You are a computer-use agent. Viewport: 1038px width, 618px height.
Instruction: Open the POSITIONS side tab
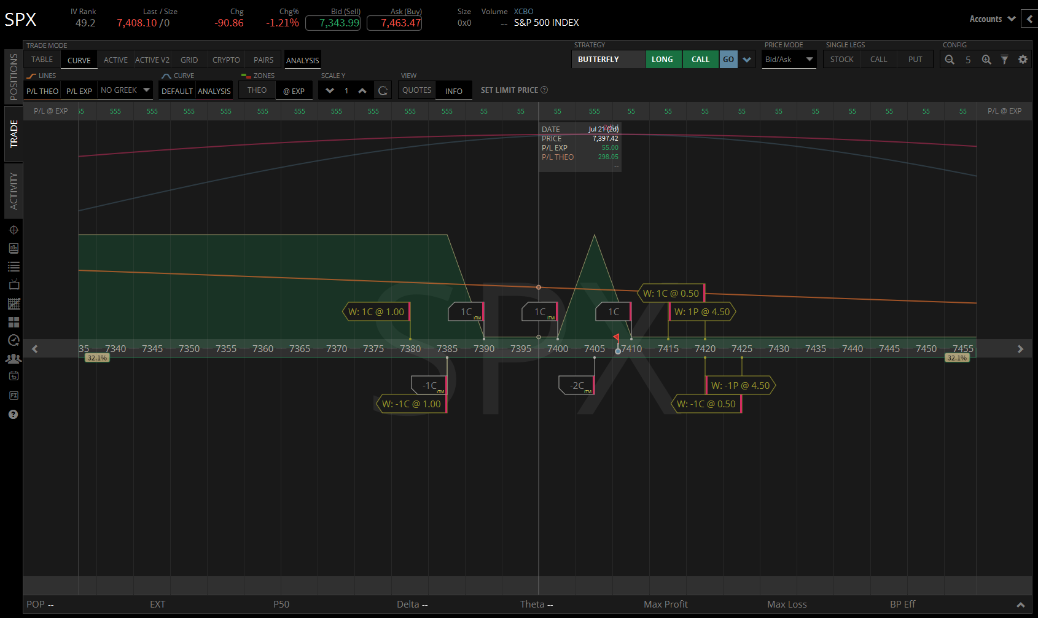tap(14, 77)
